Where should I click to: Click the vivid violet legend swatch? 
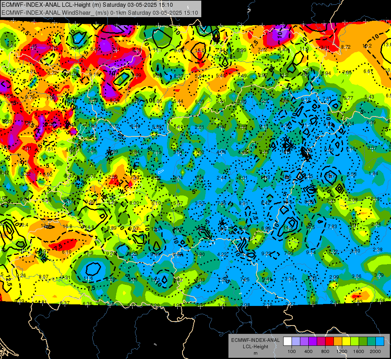313,341
